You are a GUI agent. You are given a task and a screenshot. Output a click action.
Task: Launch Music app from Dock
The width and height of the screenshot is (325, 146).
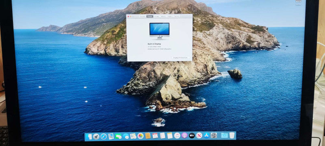point(177,135)
